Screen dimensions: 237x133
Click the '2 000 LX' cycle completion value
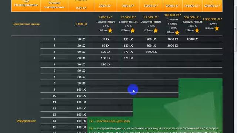pyautogui.click(x=81, y=24)
